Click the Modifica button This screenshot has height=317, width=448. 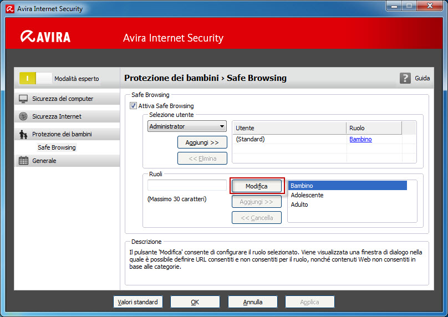tap(257, 186)
